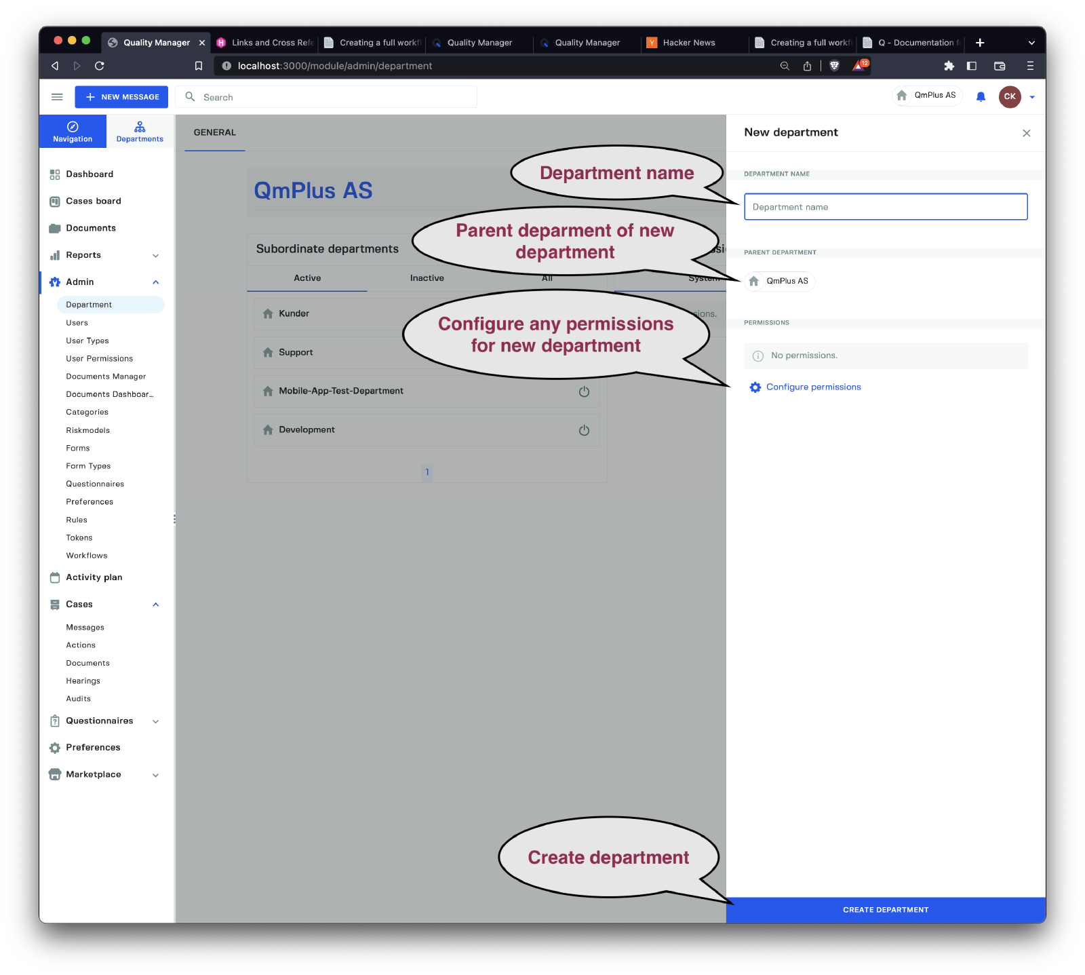Expand the Reports menu section

(x=155, y=256)
